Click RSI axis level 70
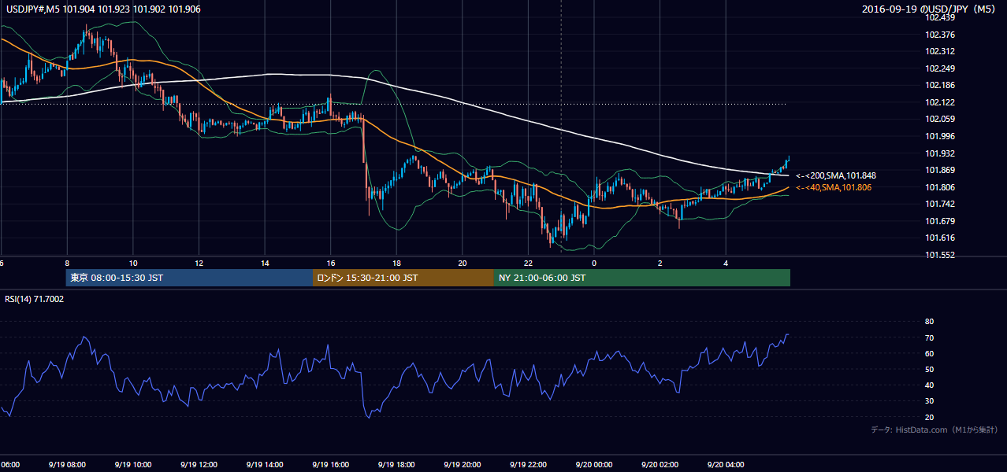Viewport: 1007px width, 472px height. coord(930,337)
